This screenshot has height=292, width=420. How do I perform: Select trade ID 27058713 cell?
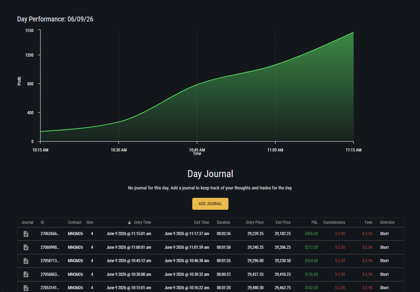pos(50,261)
